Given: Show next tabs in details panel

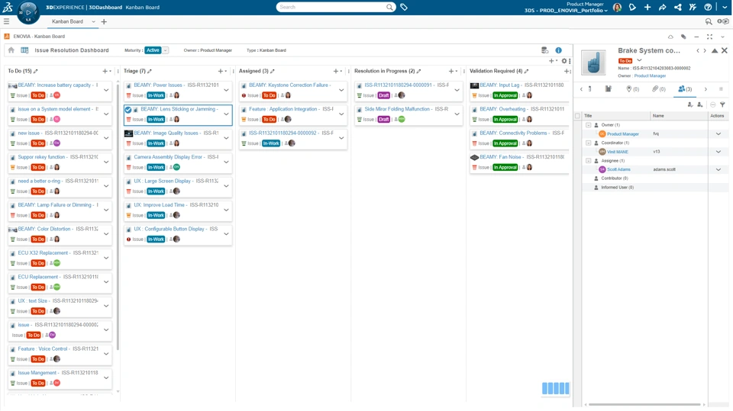Looking at the screenshot, I should click(x=706, y=88).
